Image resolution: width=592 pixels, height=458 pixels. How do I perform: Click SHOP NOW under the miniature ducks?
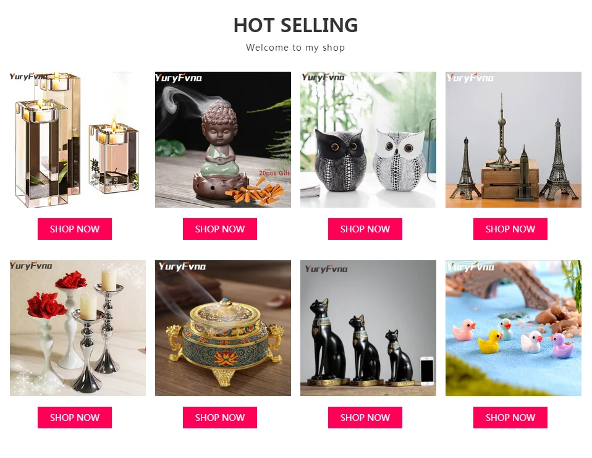pos(510,417)
